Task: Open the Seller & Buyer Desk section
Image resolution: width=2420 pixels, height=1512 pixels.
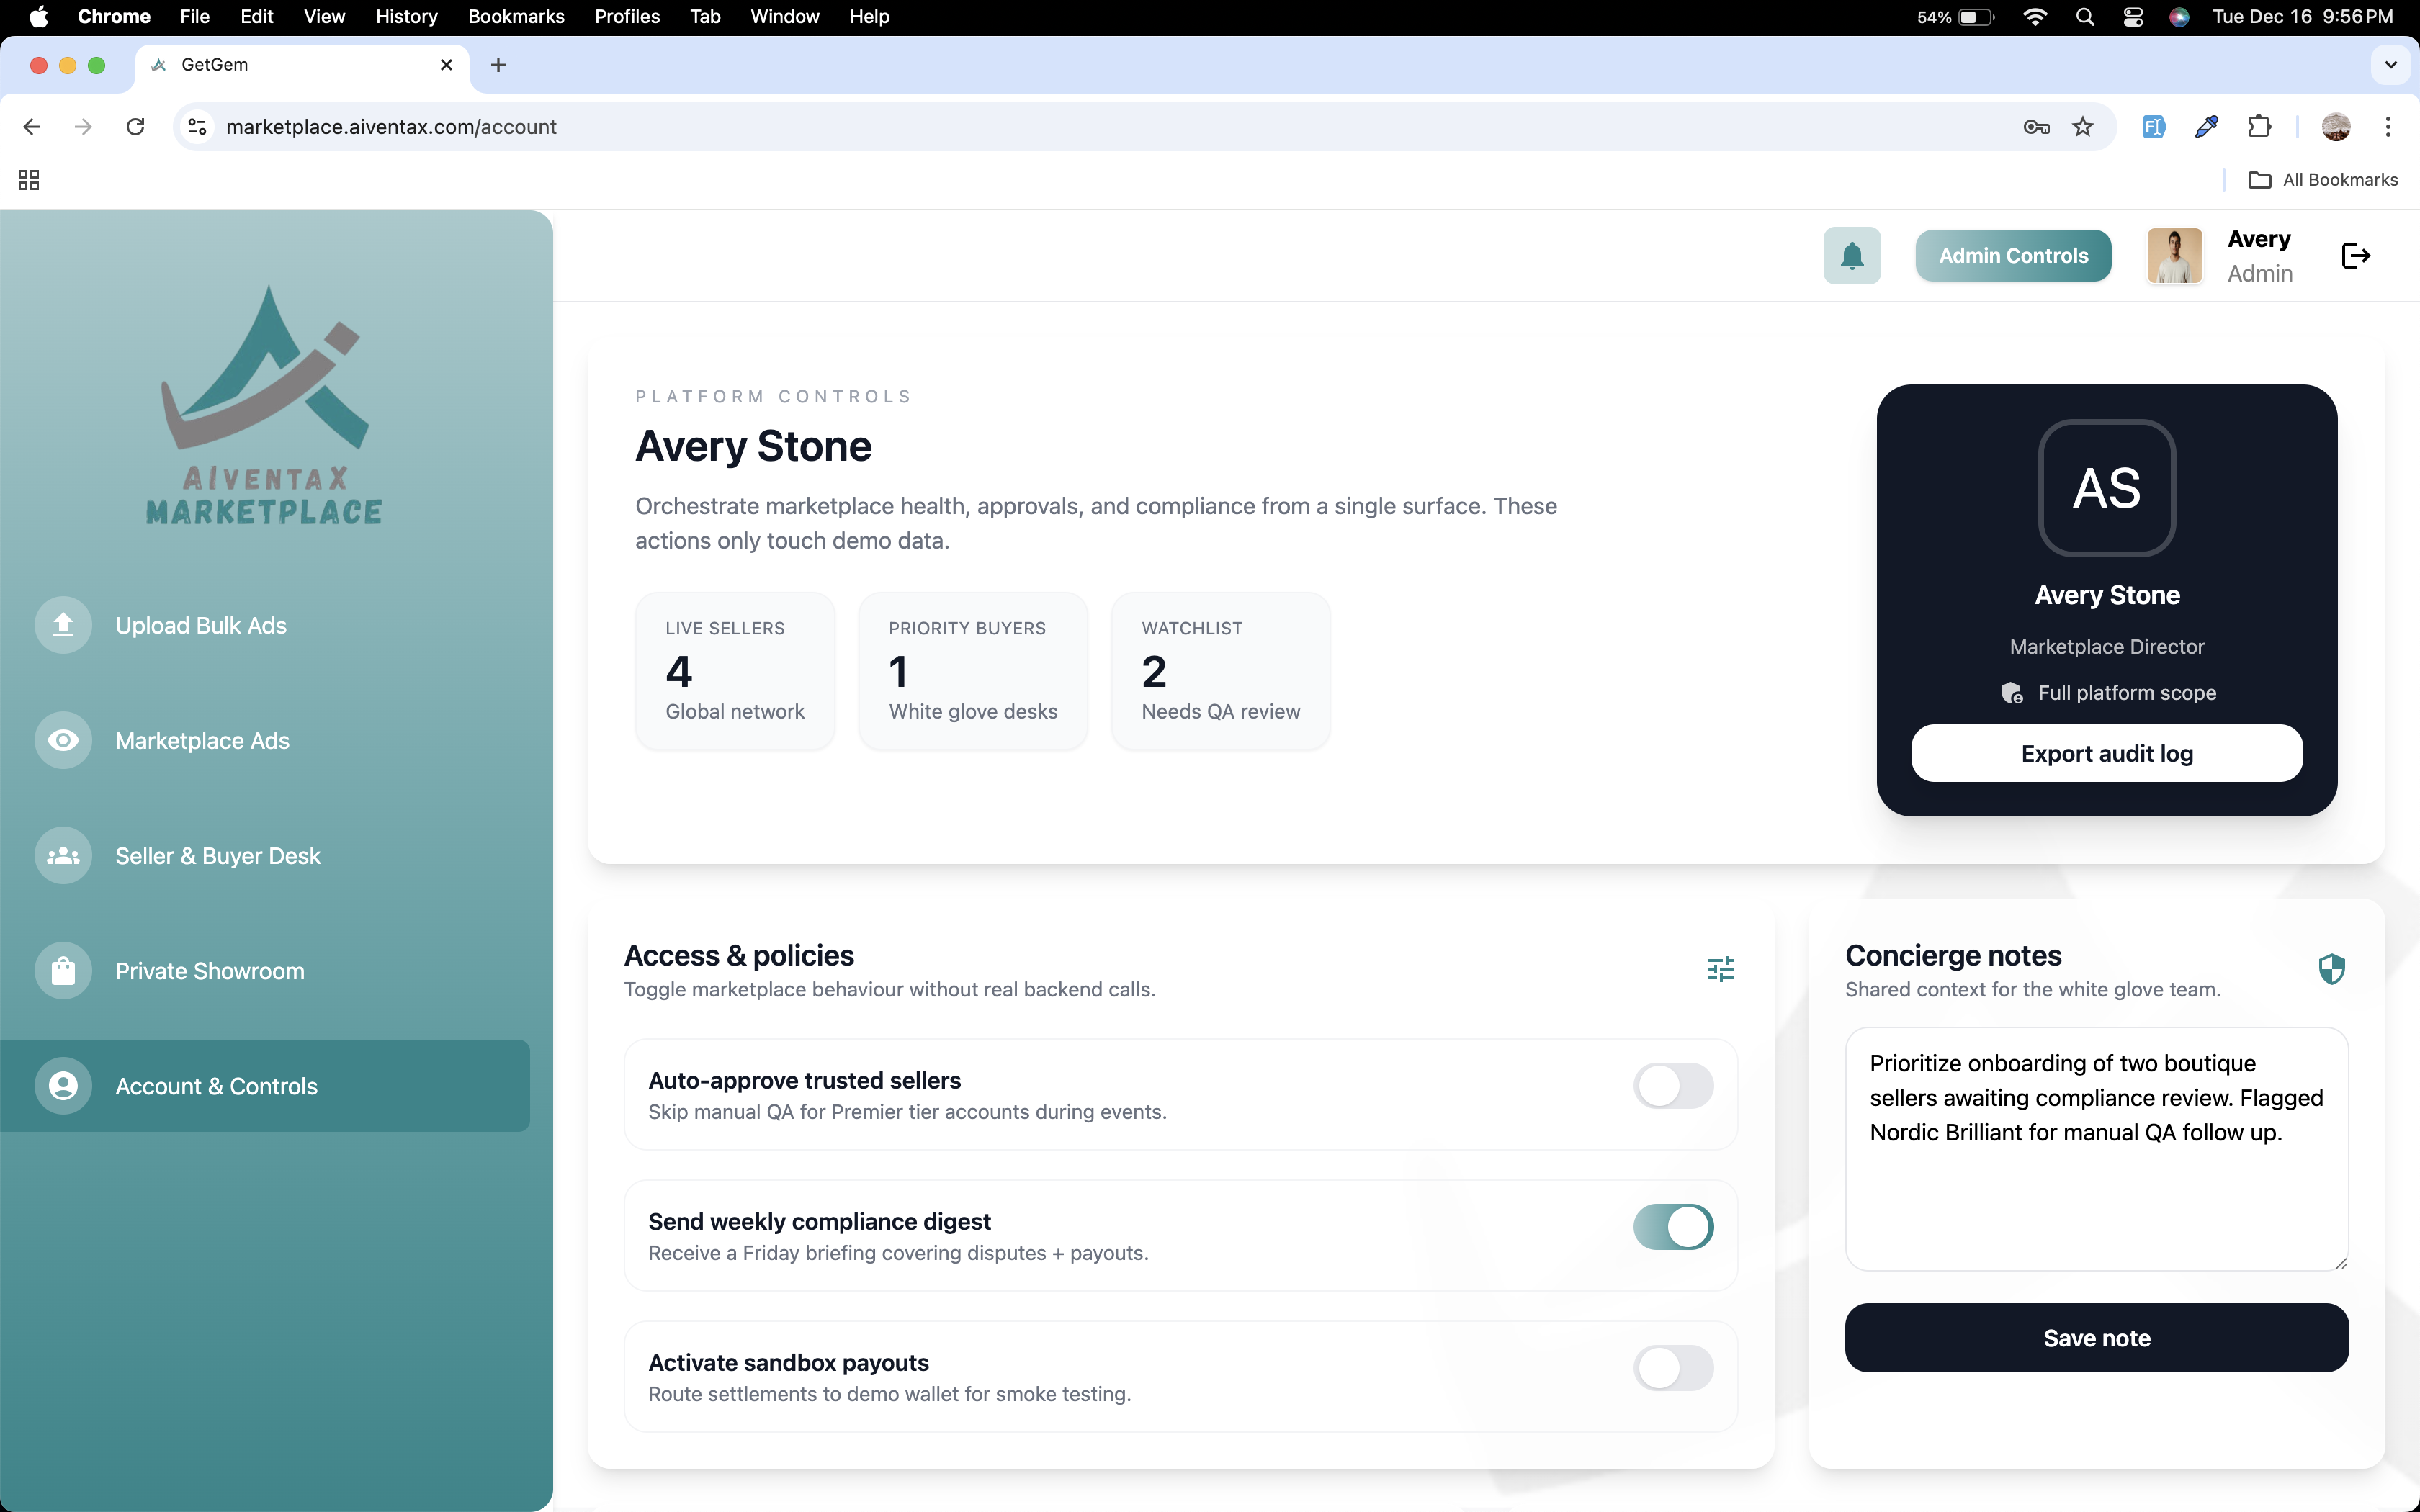Action: (x=217, y=856)
